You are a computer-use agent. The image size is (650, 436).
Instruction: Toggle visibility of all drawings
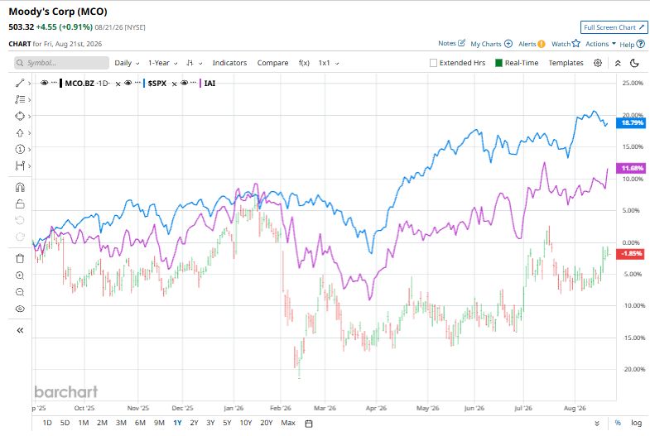coord(20,309)
